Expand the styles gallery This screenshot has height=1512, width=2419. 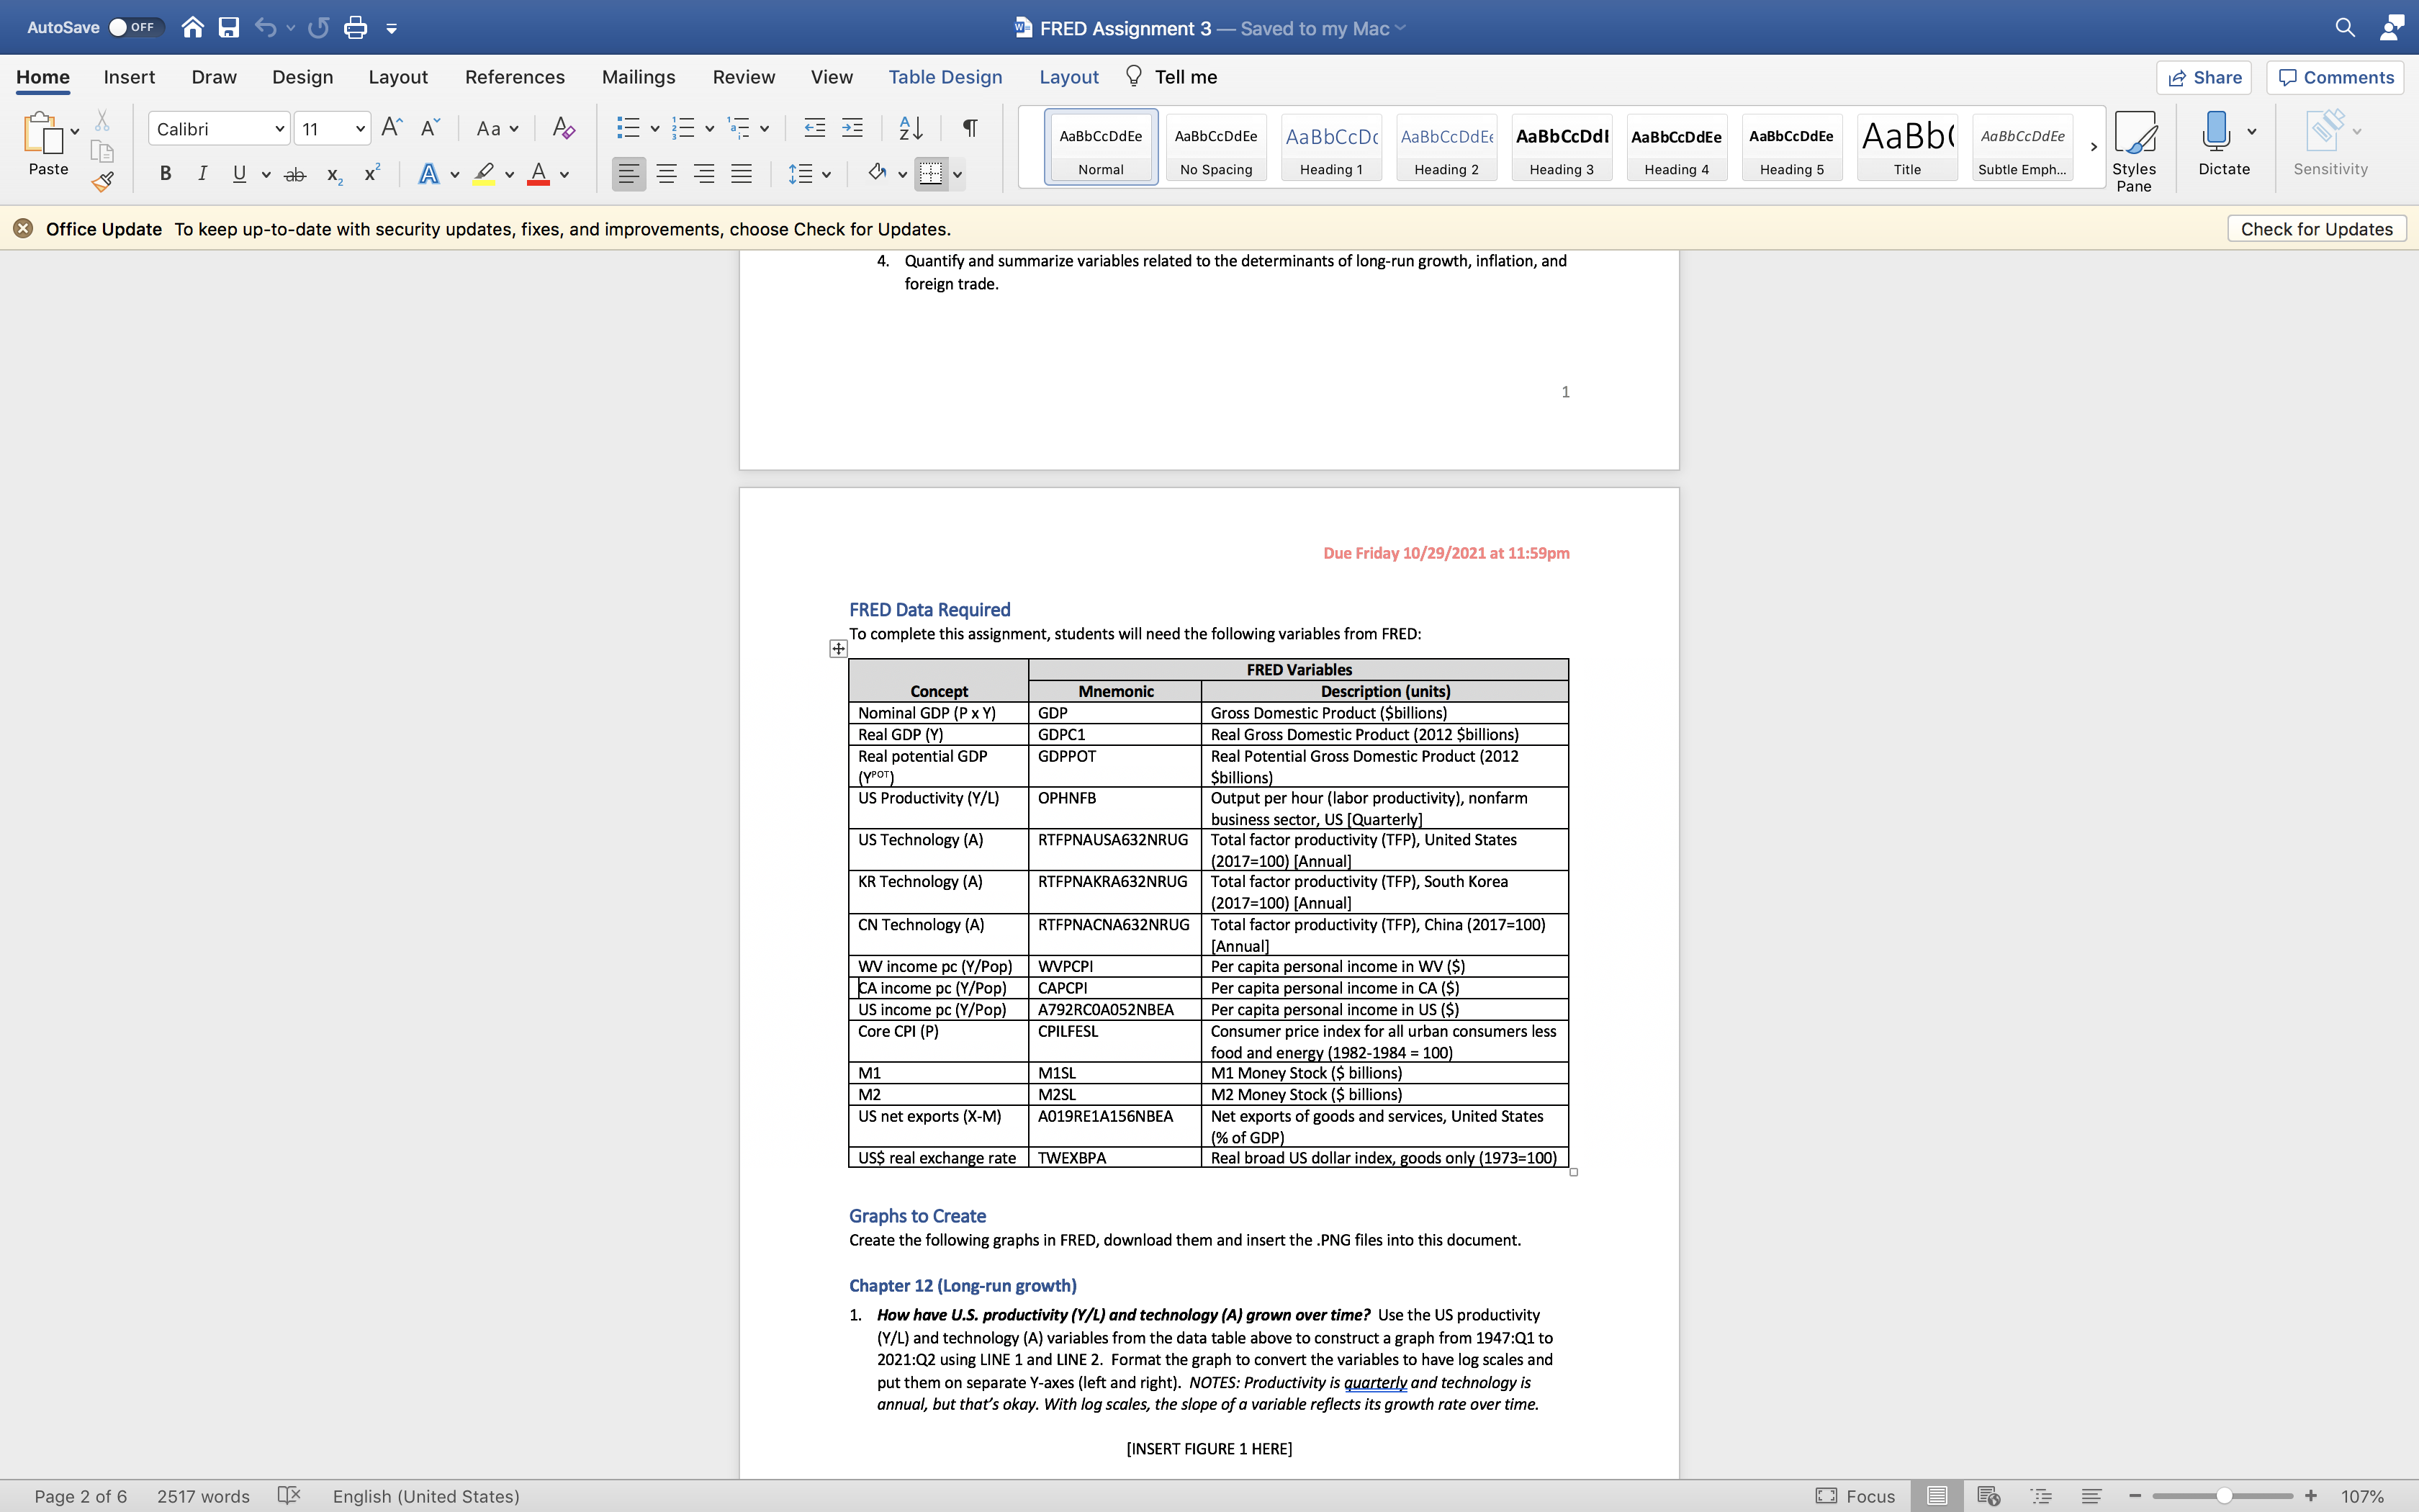(2092, 146)
